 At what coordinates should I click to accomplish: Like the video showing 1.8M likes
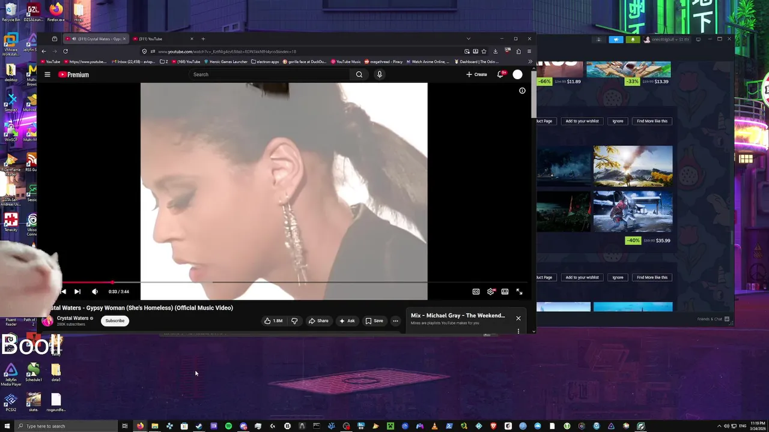(273, 321)
